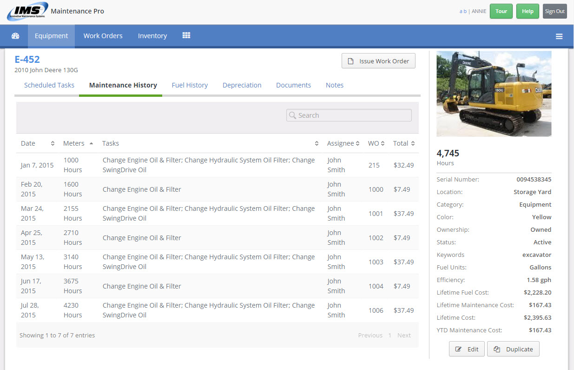The height and width of the screenshot is (370, 574).
Task: Click the 1.58 gph efficiency value
Action: [x=539, y=280]
